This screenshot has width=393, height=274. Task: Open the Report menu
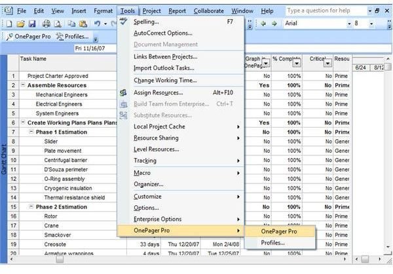tap(178, 11)
